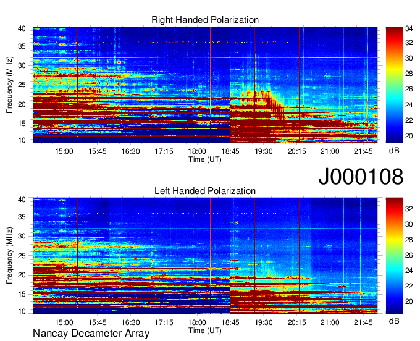Click "Frequency (MHz)" label of Left Handed plot
Image resolution: width=420 pixels, height=341 pixels.
point(9,256)
